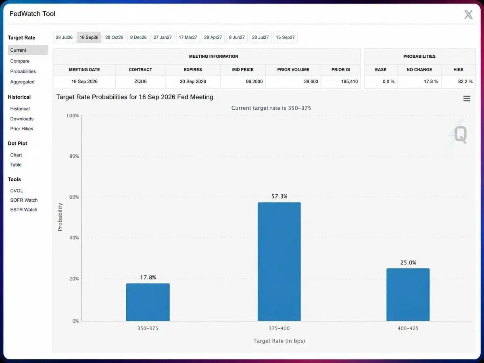The width and height of the screenshot is (484, 363).
Task: Open the Aggregated sidebar link
Action: coord(22,82)
